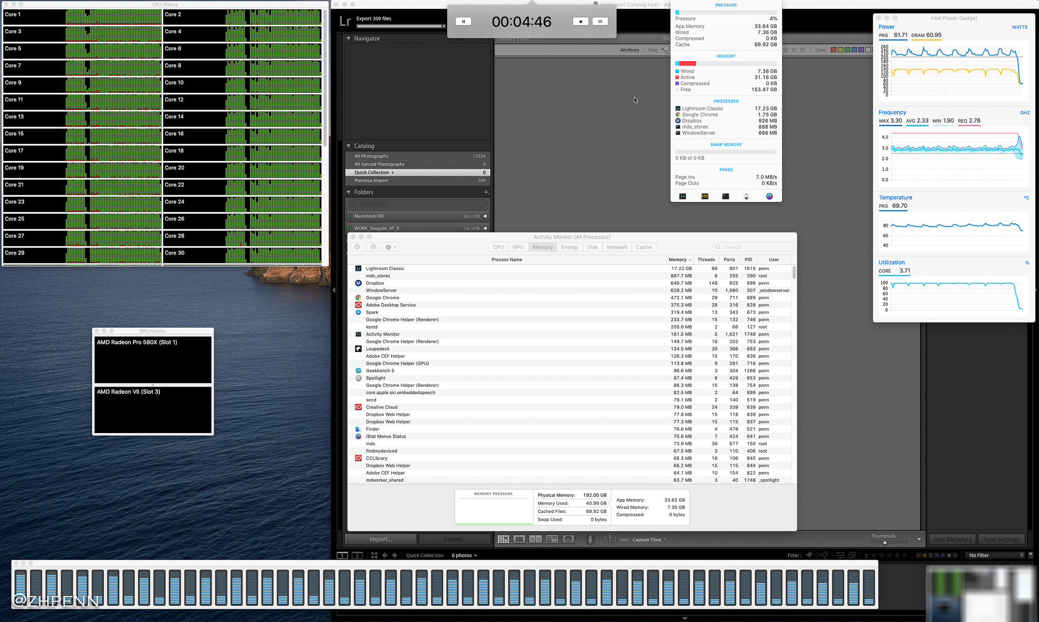
Task: Click the Search field in Activity Monitor
Action: pyautogui.click(x=754, y=247)
